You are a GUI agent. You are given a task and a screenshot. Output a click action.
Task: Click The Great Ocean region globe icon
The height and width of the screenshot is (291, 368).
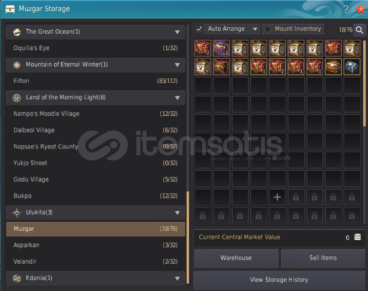pyautogui.click(x=17, y=32)
